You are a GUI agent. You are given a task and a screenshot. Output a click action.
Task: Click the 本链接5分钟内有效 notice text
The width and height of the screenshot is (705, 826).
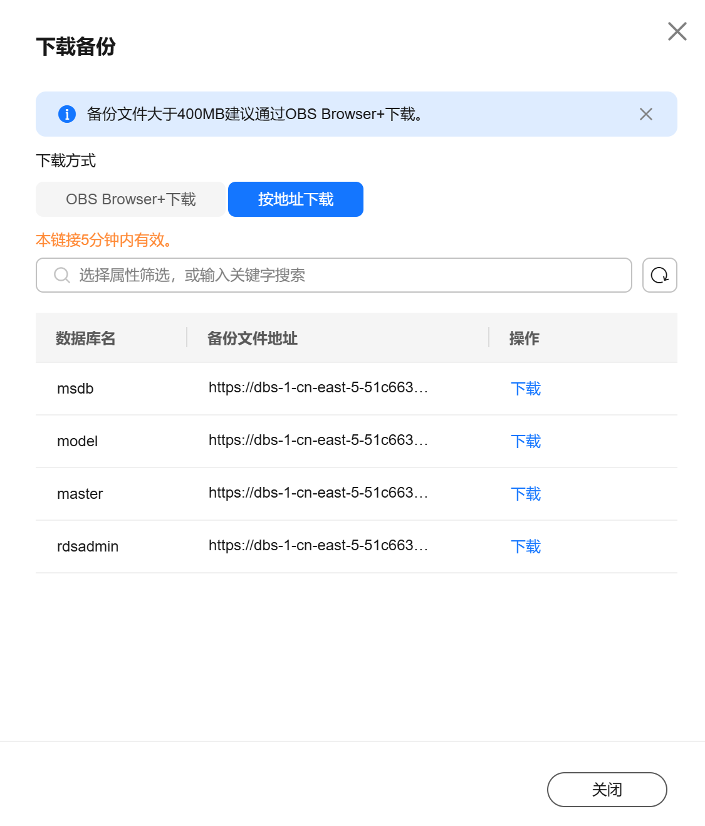point(104,240)
